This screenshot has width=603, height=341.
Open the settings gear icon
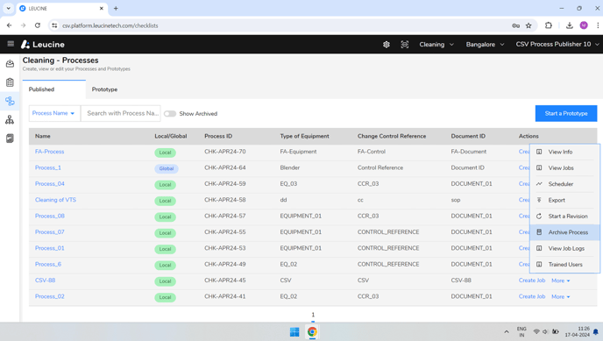point(387,44)
